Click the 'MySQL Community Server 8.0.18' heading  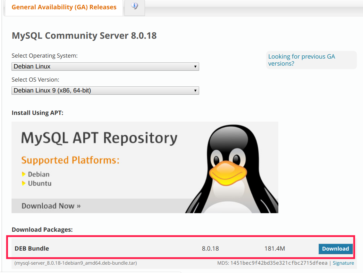point(84,36)
